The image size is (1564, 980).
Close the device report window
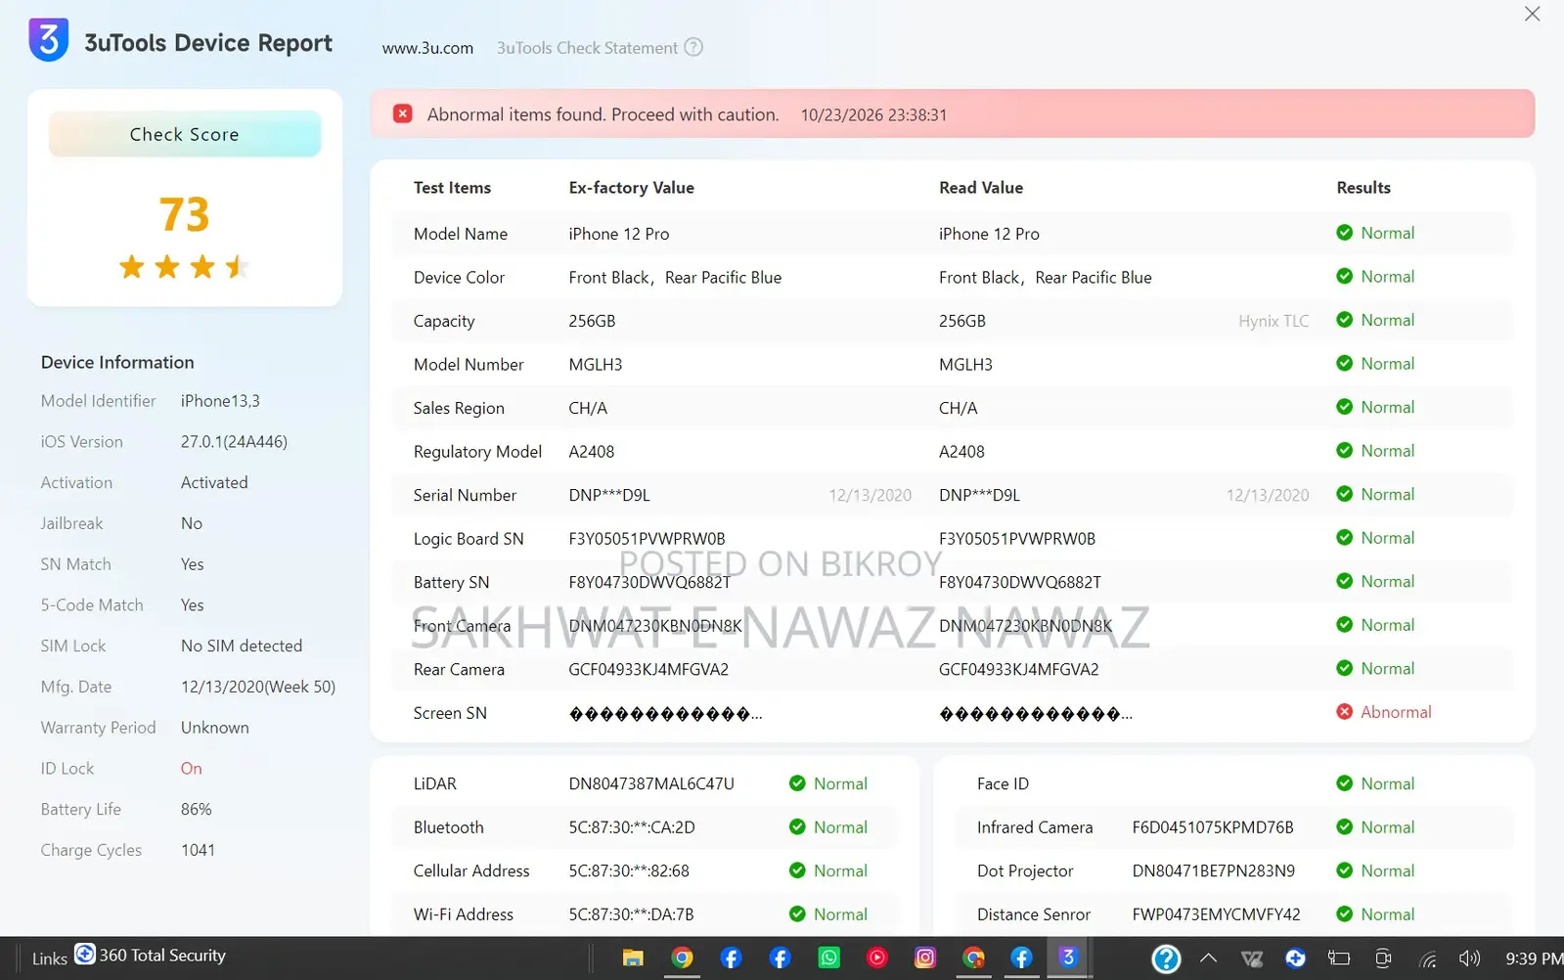point(1533,14)
